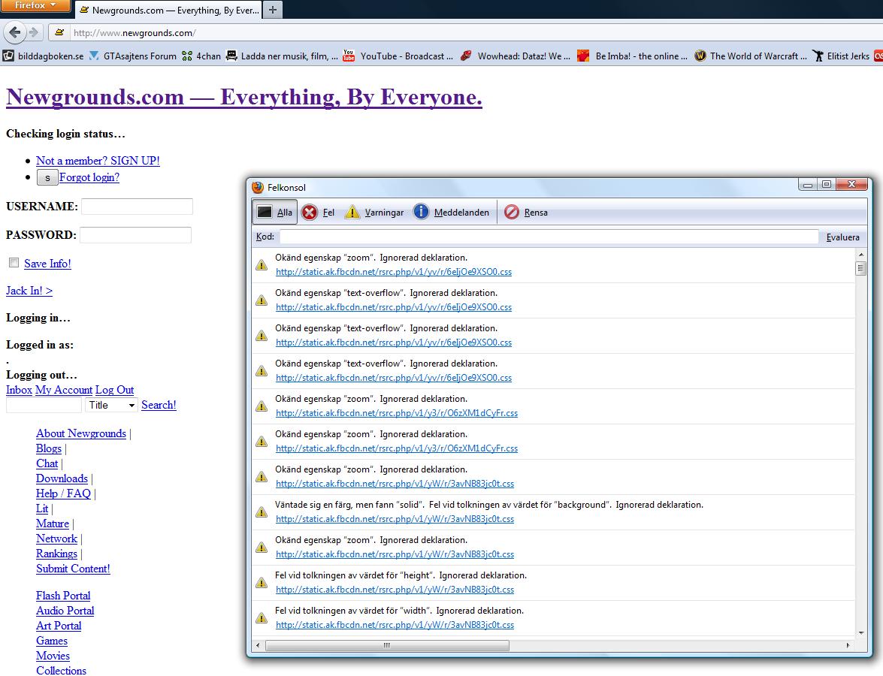The width and height of the screenshot is (883, 676).
Task: Click the console vertical scrollbar thumb
Action: [860, 268]
